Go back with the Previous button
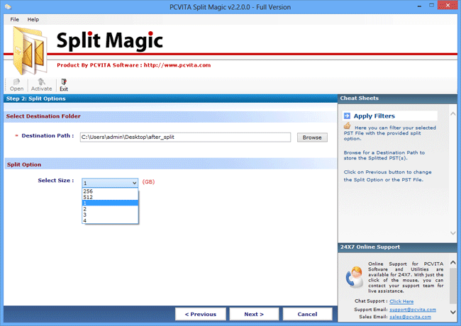This screenshot has width=461, height=326. pyautogui.click(x=201, y=314)
